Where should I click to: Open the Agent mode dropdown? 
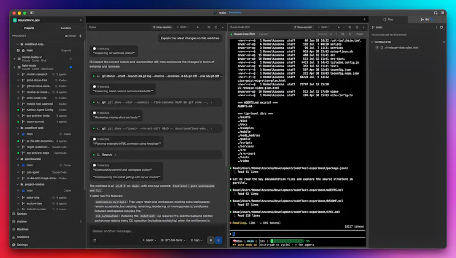click(x=149, y=240)
